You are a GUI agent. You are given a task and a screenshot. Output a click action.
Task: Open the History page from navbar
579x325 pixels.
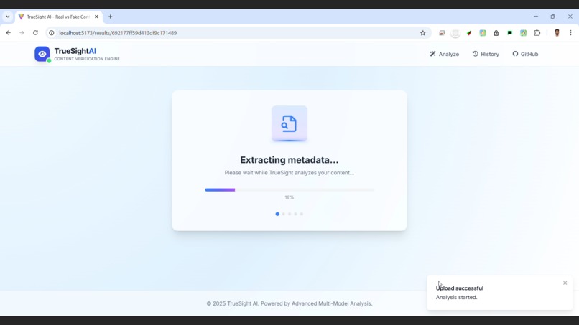pyautogui.click(x=486, y=54)
